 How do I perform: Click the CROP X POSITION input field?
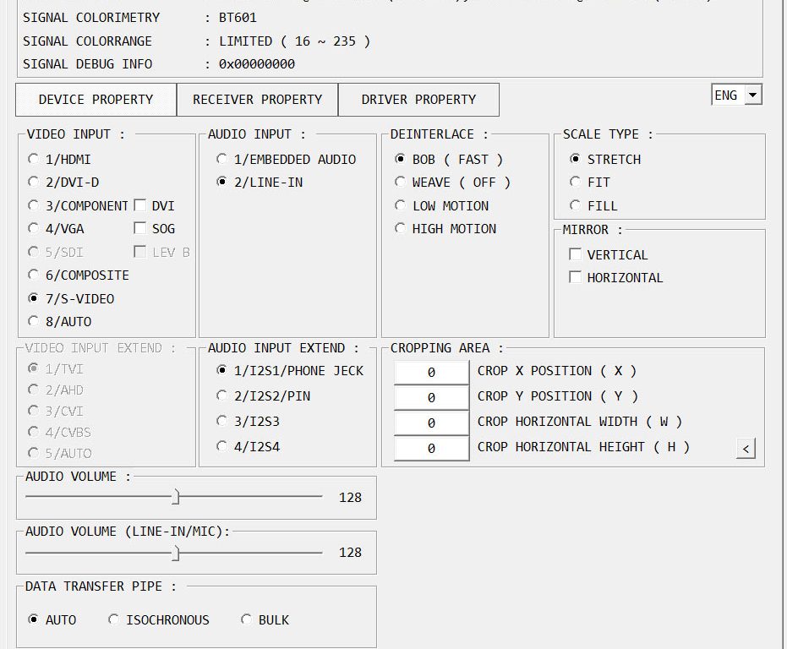431,372
